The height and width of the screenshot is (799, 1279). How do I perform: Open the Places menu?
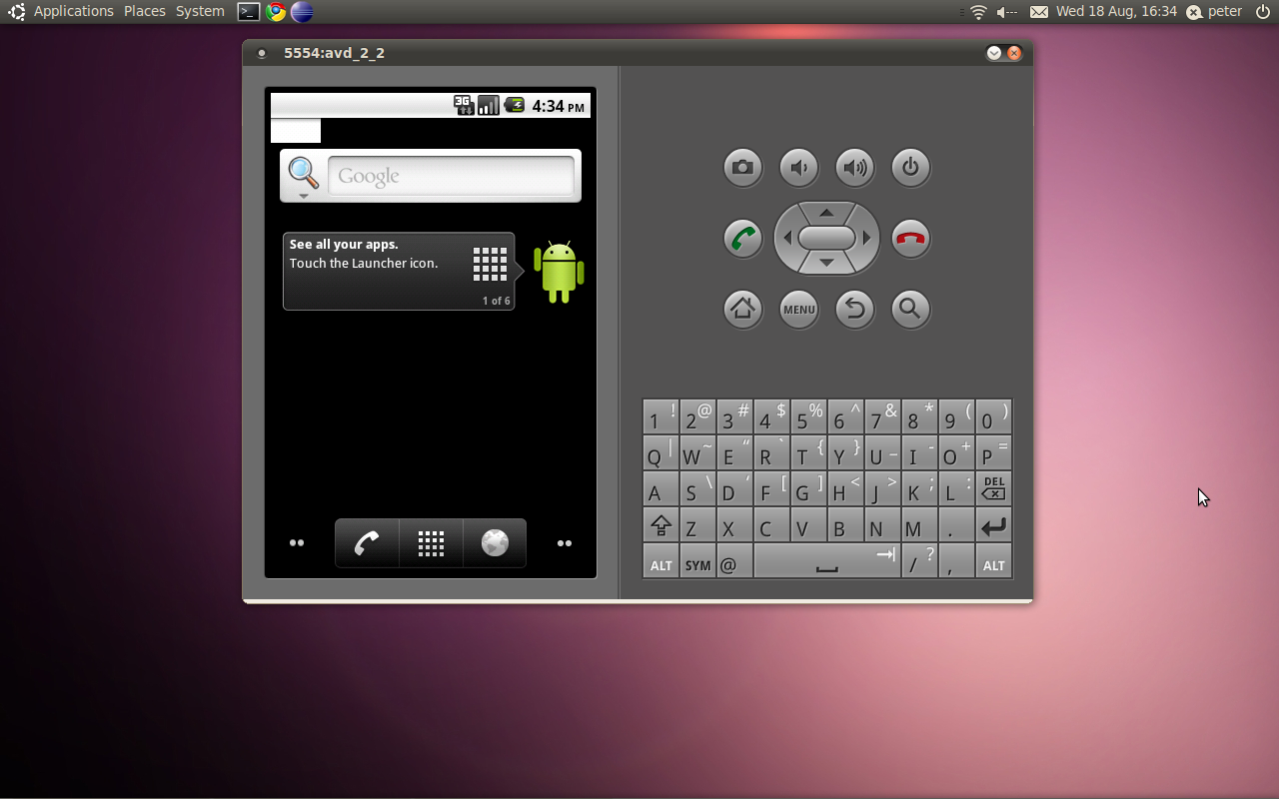144,11
